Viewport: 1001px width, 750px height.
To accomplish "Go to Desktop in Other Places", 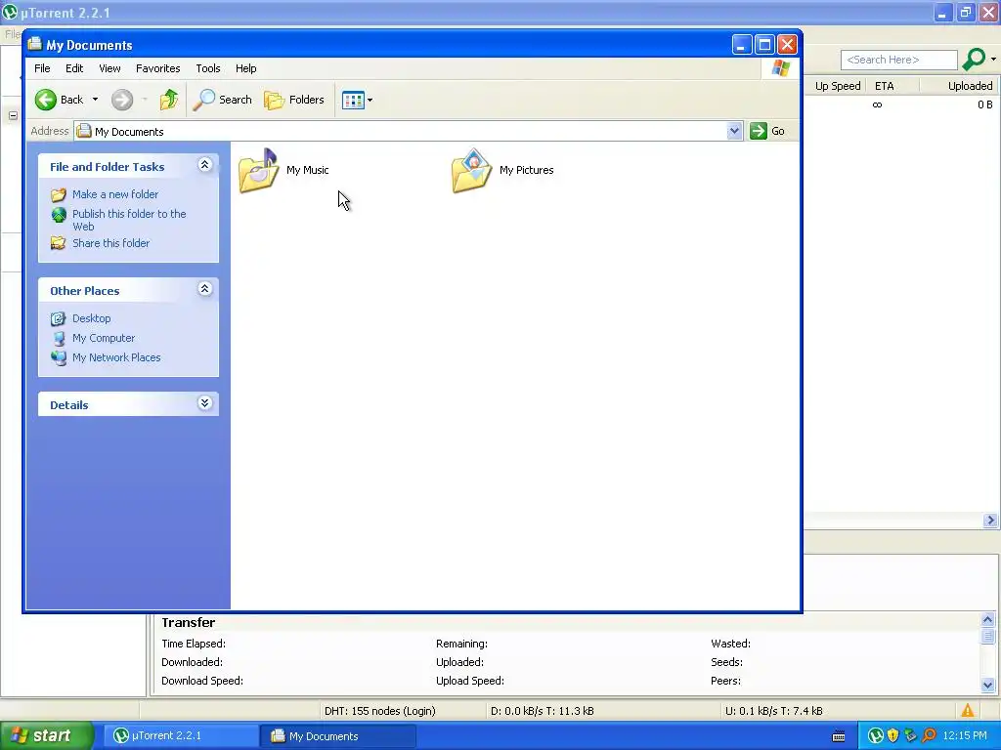I will (x=91, y=318).
